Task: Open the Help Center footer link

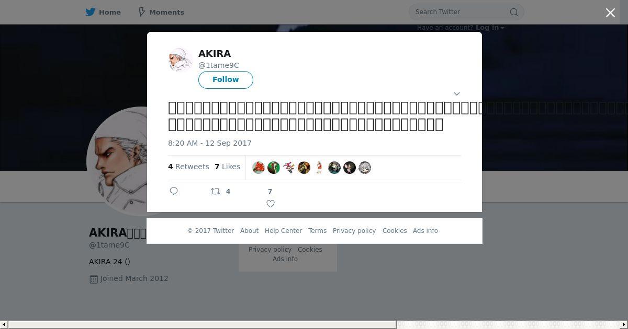Action: (x=283, y=231)
